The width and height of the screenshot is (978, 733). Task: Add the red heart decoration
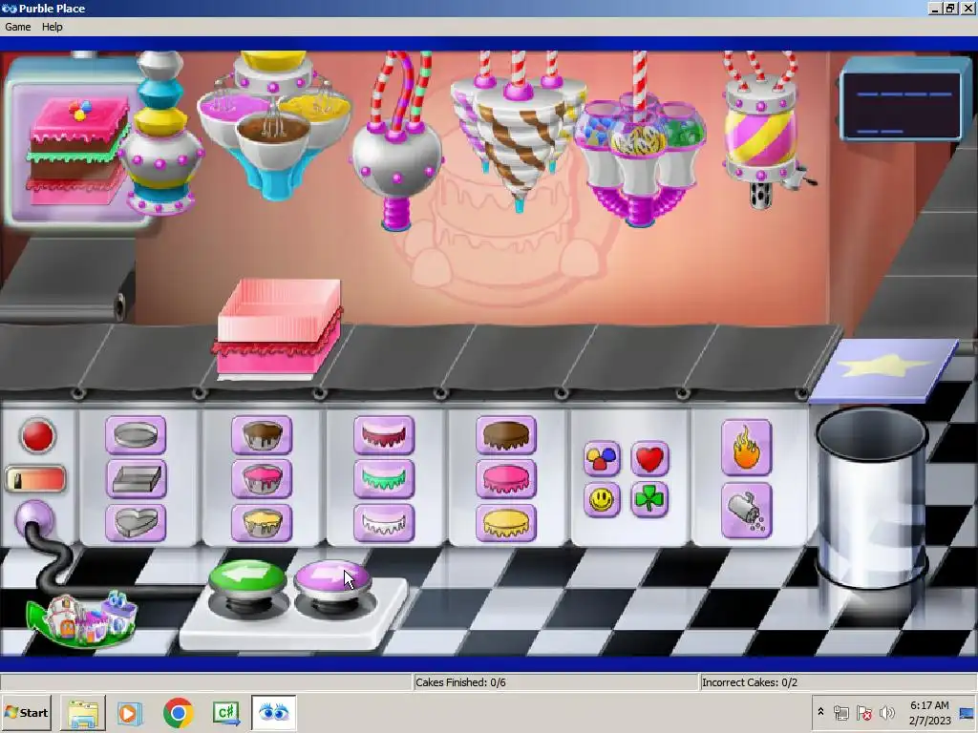point(649,459)
